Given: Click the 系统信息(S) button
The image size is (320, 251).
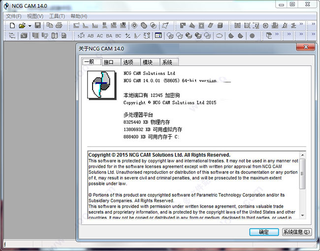Looking at the screenshot, I should click(x=297, y=232).
